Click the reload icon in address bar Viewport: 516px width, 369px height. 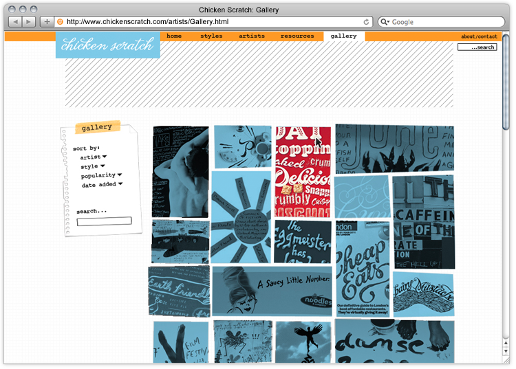pyautogui.click(x=366, y=22)
